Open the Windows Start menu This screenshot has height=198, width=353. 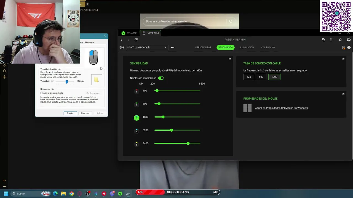click(x=6, y=194)
